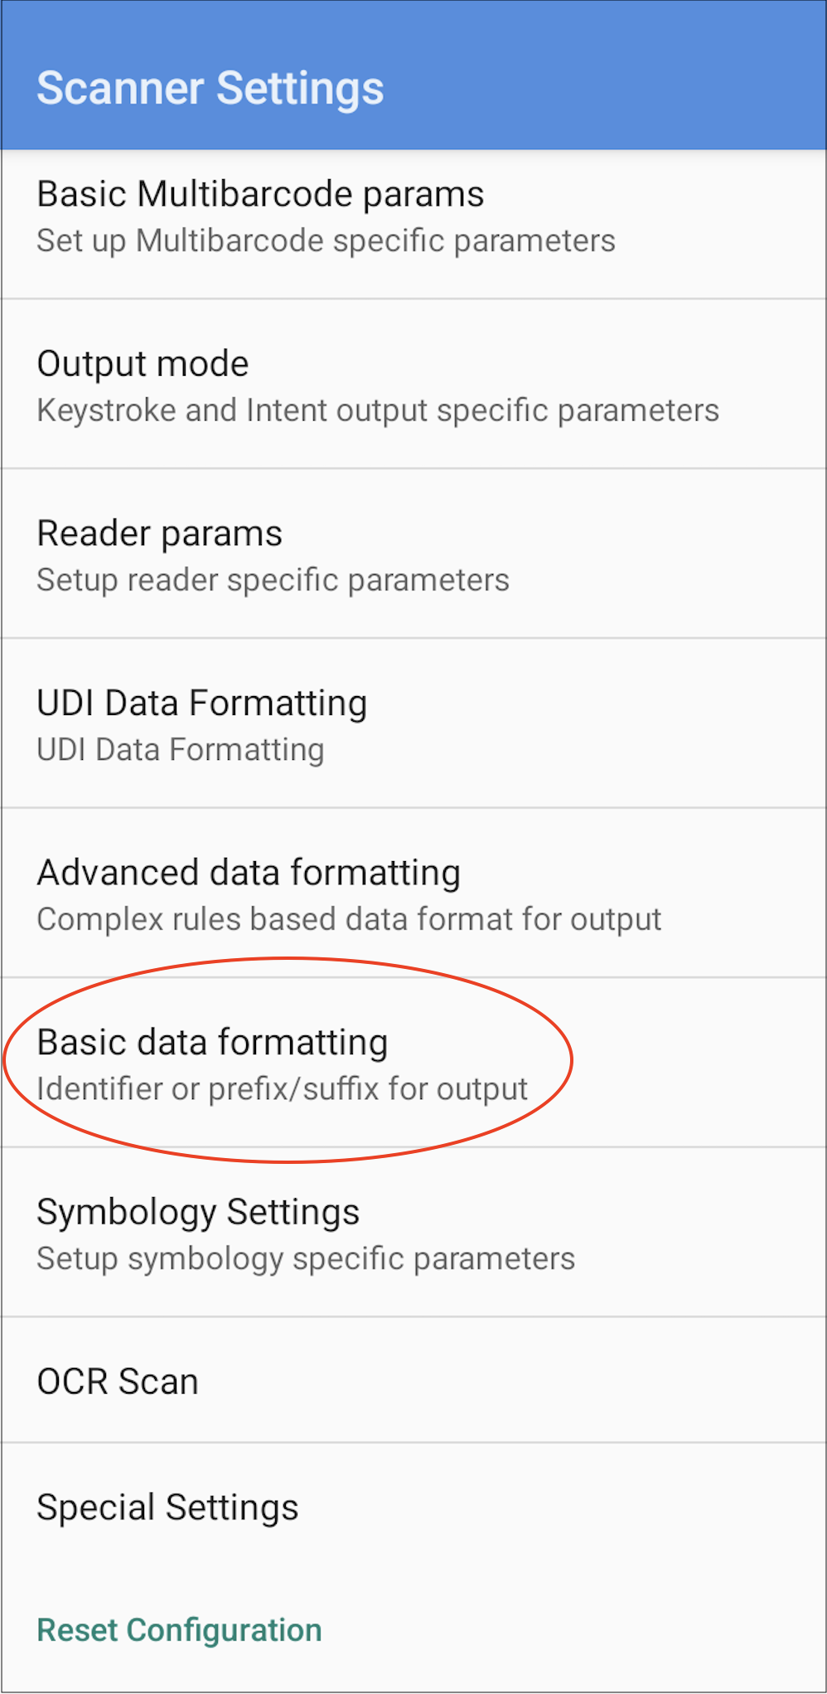Open Basic Multibarcode params settings

260,194
